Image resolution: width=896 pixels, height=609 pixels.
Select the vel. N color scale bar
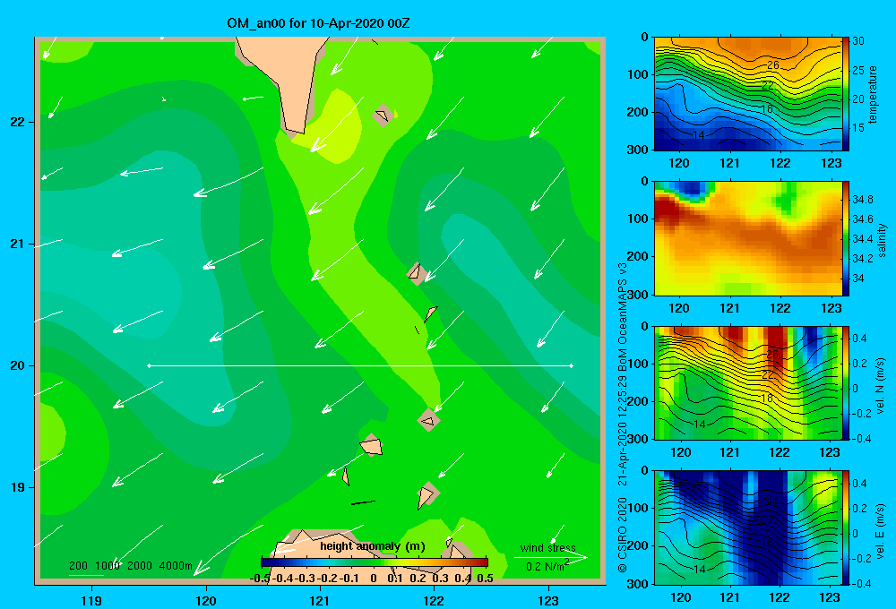click(846, 383)
